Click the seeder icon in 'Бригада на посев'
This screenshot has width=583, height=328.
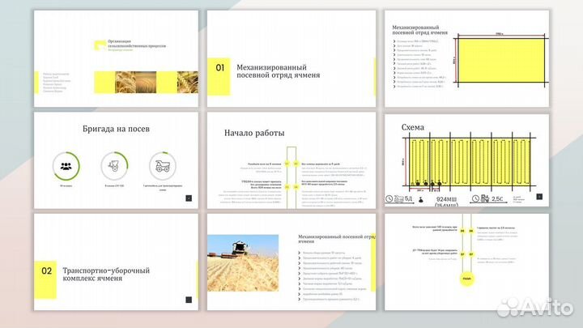coord(114,166)
